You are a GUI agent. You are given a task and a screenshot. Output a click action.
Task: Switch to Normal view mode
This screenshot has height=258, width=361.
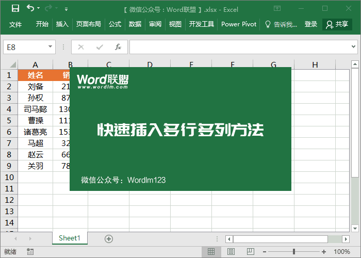point(211,252)
